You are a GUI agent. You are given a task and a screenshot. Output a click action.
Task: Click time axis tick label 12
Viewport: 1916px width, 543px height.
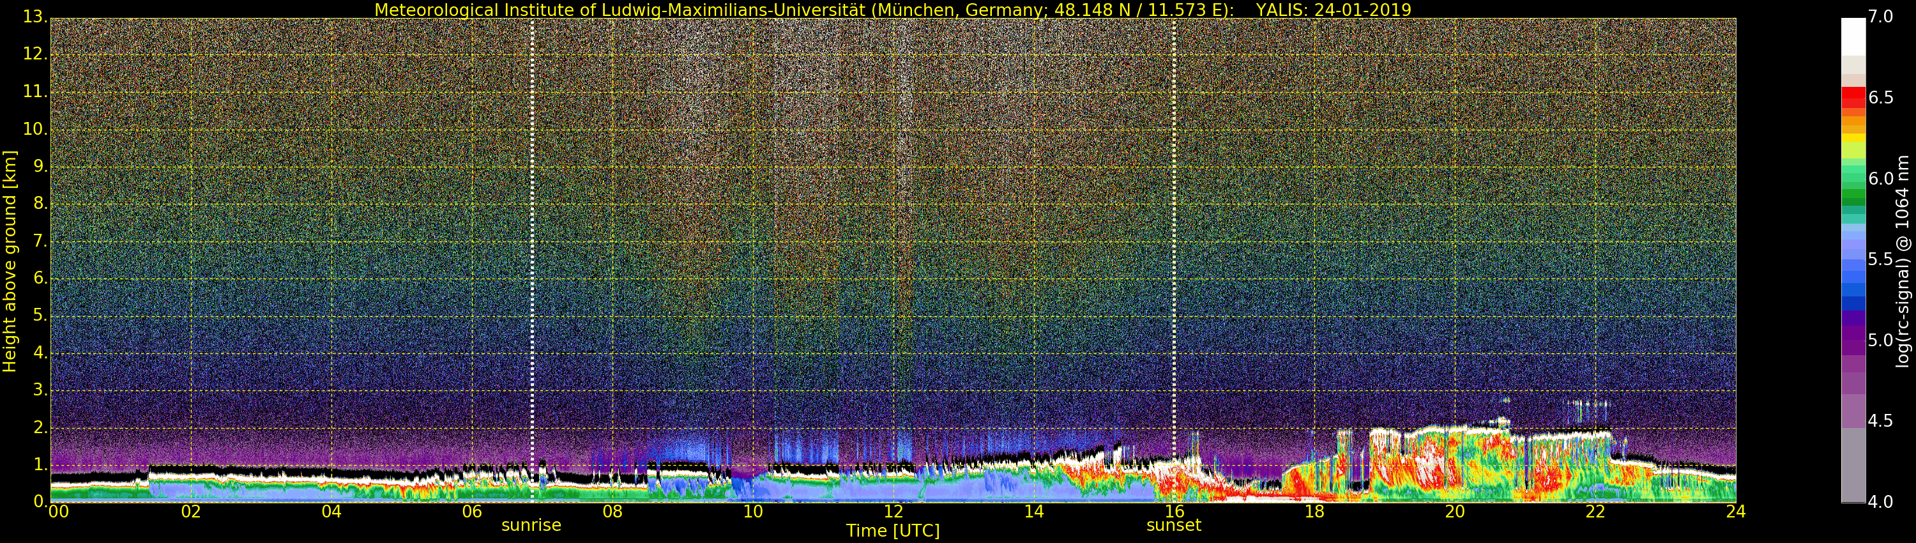click(893, 512)
